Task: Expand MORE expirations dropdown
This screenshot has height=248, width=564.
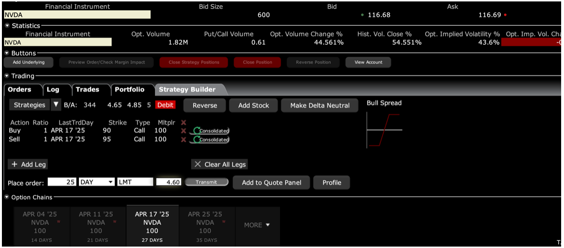Action: point(257,225)
